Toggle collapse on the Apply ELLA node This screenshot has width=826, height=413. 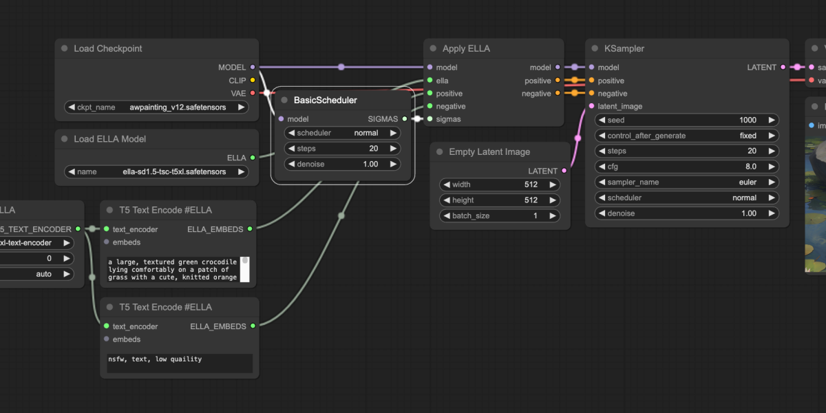coord(434,49)
